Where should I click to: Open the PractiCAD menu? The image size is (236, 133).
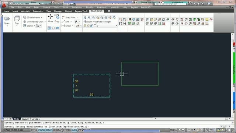(x=146, y=7)
